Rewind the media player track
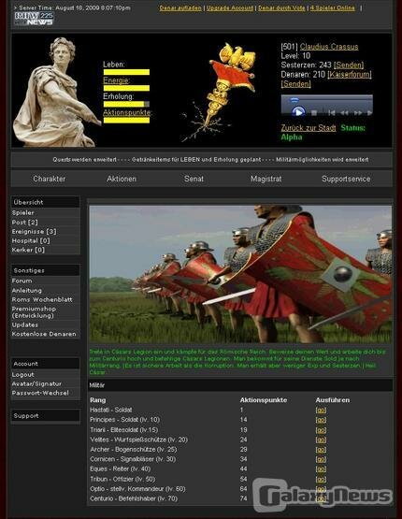 [x=344, y=113]
